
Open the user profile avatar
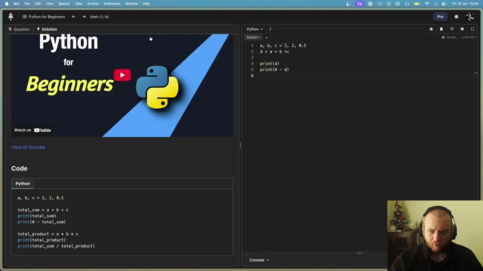(470, 17)
